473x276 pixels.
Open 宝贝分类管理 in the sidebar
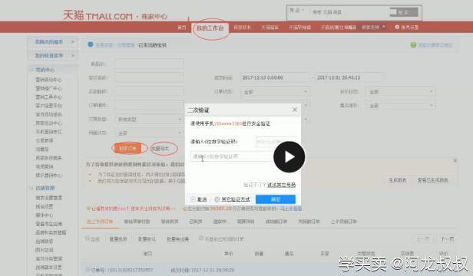click(48, 259)
